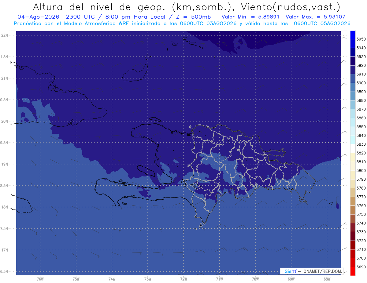Click the '5860' colorbar label
Screen dimensions: 367x283
tap(361, 118)
